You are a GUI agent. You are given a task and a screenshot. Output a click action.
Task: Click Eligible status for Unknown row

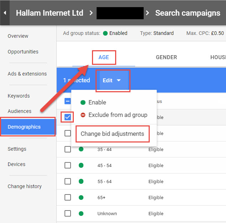tap(156, 213)
